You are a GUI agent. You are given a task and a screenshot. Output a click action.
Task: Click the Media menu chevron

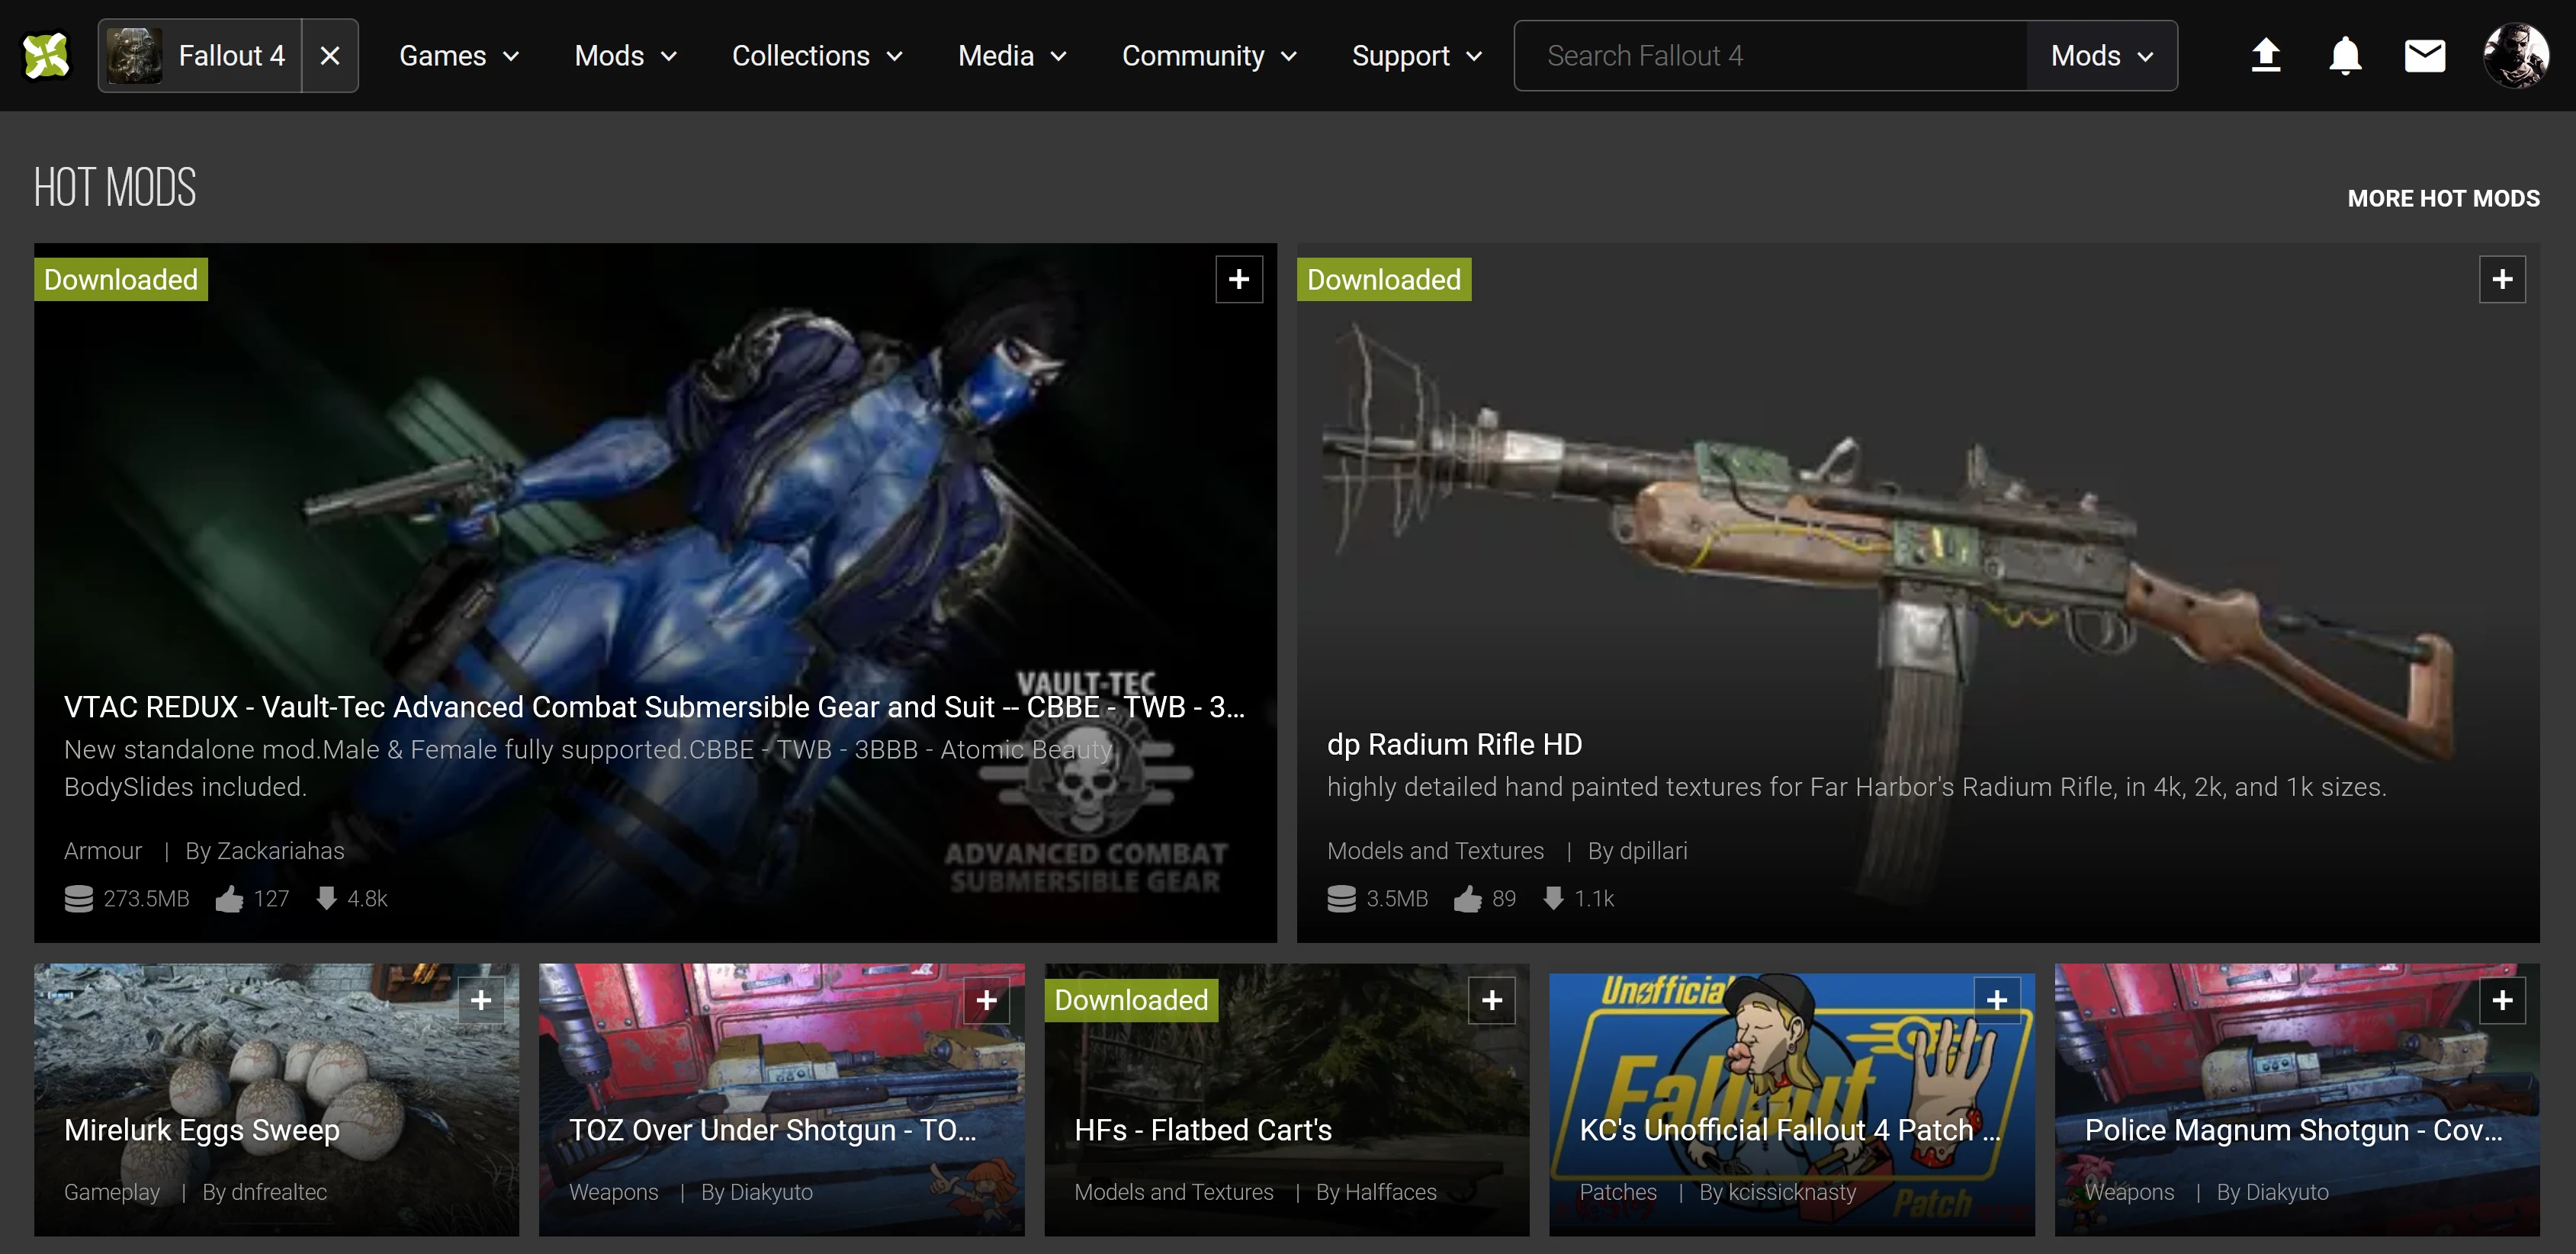pos(1059,57)
